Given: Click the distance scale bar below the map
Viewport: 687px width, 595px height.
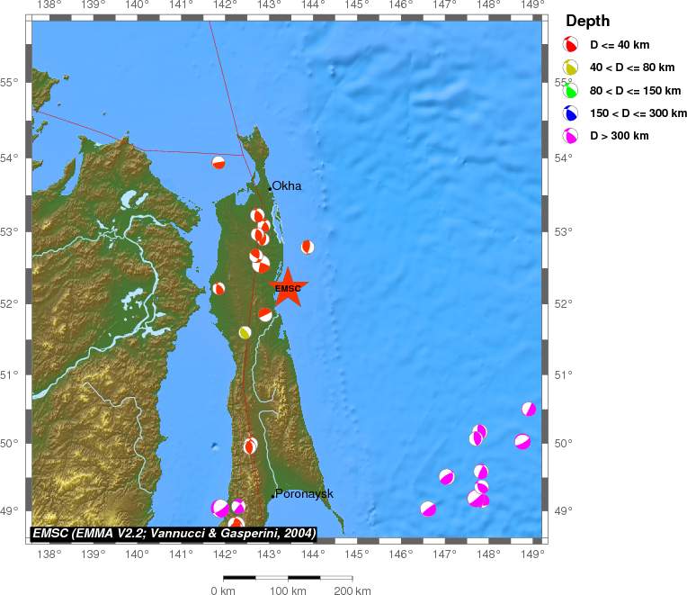Looking at the screenshot, I should pos(287,577).
